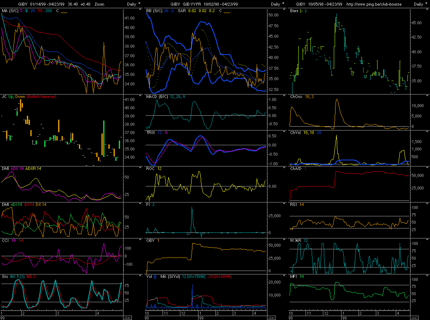
Task: Click the orange close-line swatch in BB panel
Action: (x=227, y=12)
